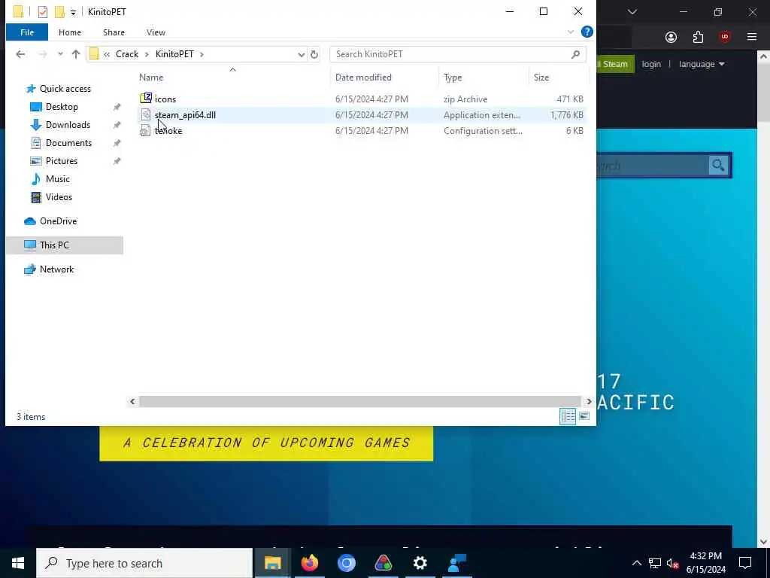
Task: Open the Steam language dropdown
Action: point(702,64)
